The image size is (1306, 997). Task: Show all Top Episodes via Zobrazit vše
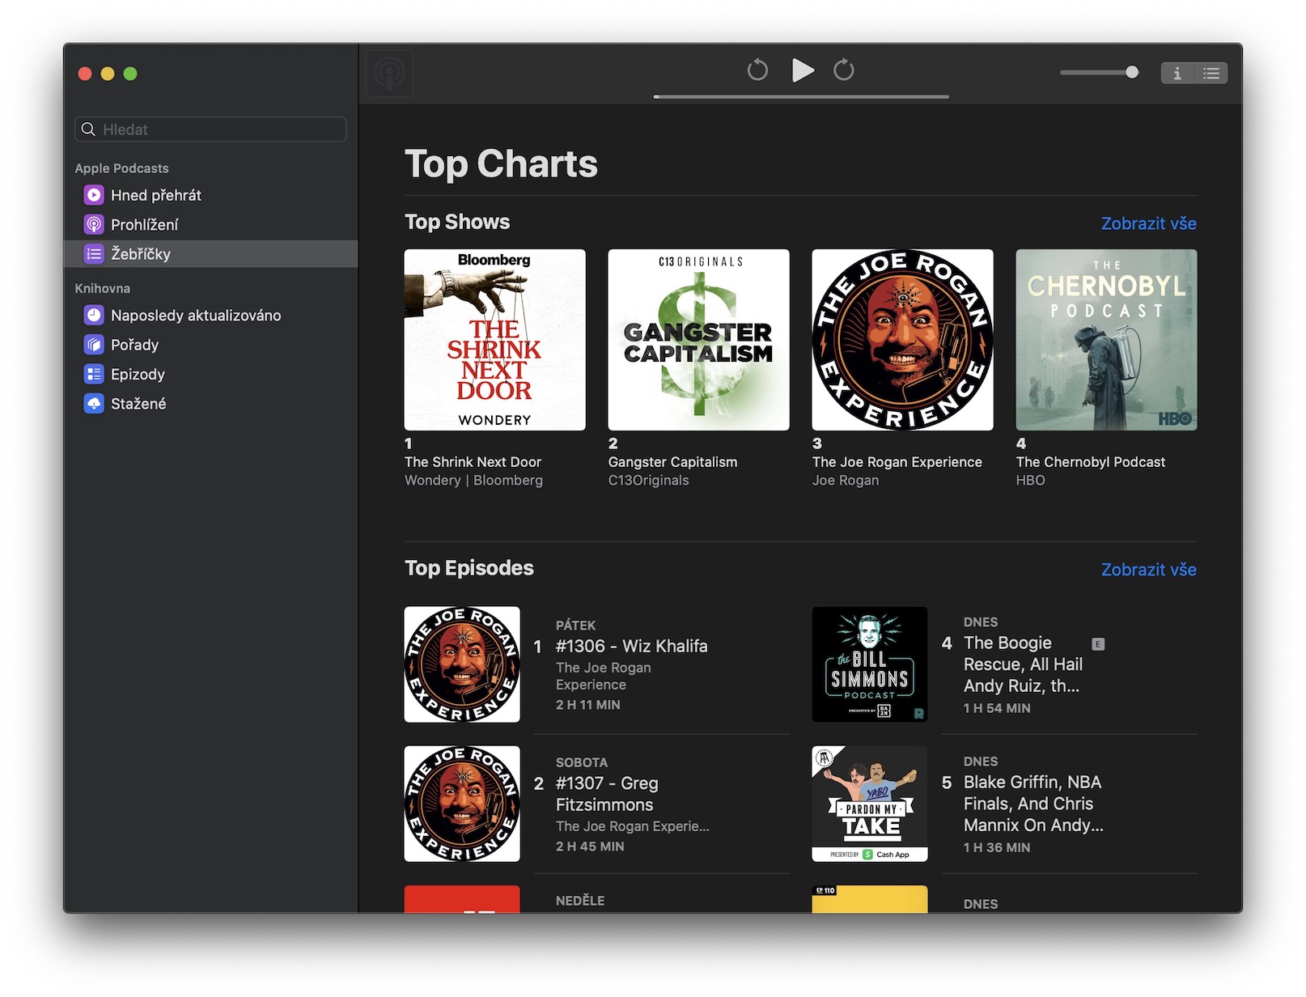[1148, 570]
